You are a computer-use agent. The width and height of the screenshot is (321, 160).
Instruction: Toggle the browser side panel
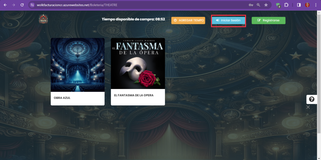coord(299,5)
